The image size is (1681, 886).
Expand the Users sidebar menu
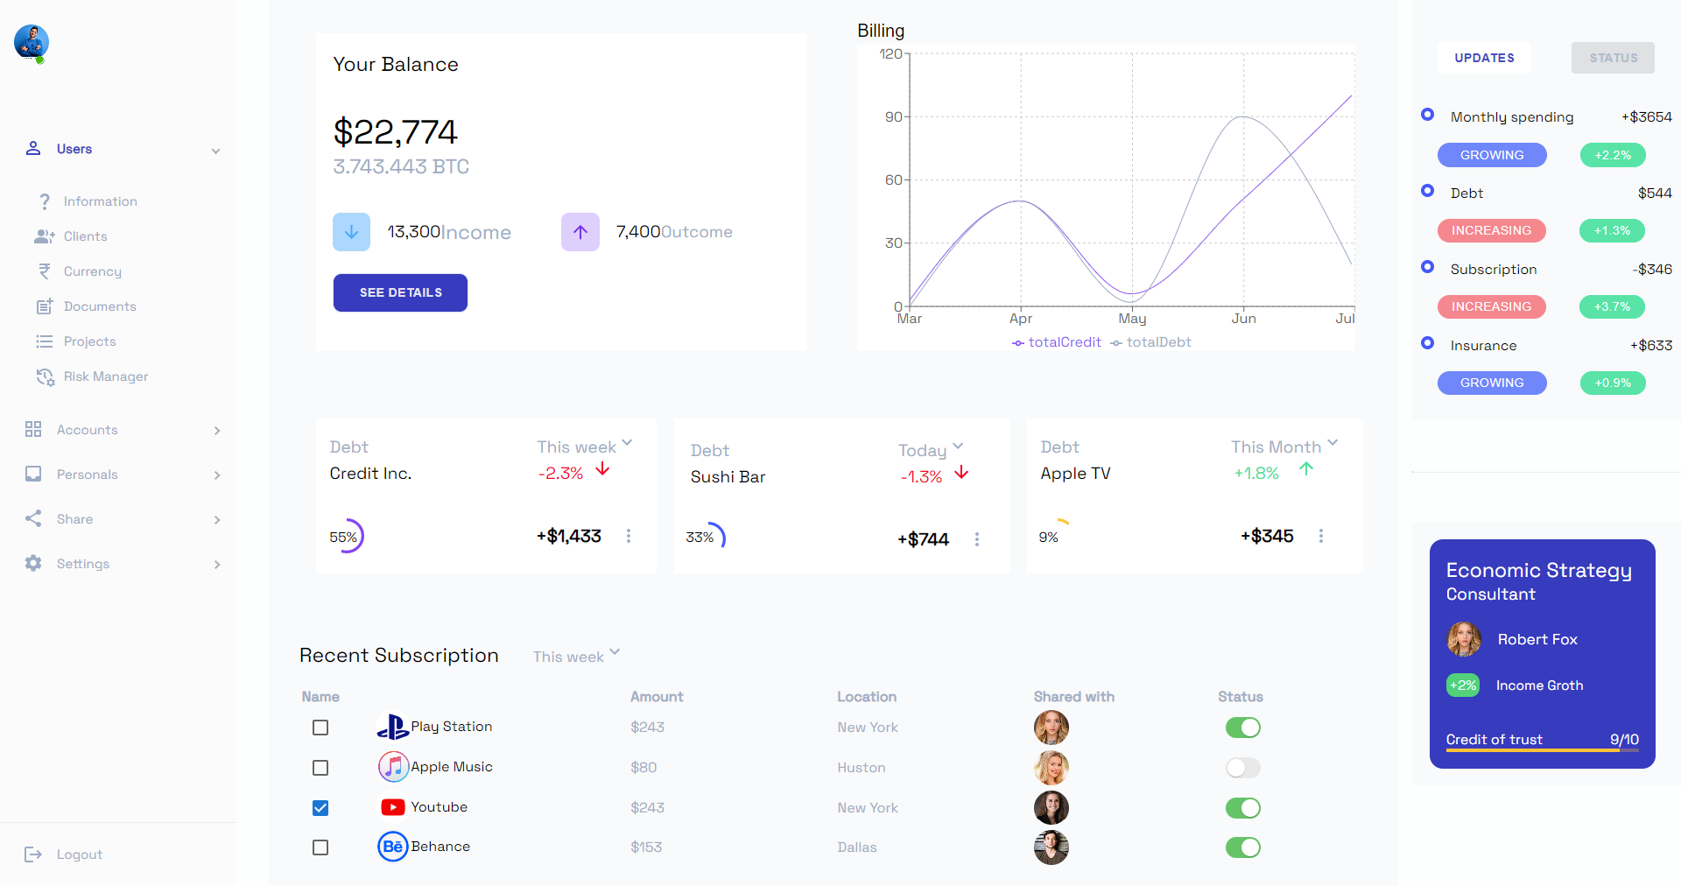(x=215, y=150)
